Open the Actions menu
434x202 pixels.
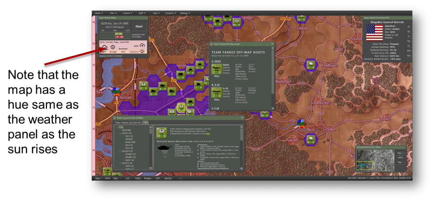(127, 13)
